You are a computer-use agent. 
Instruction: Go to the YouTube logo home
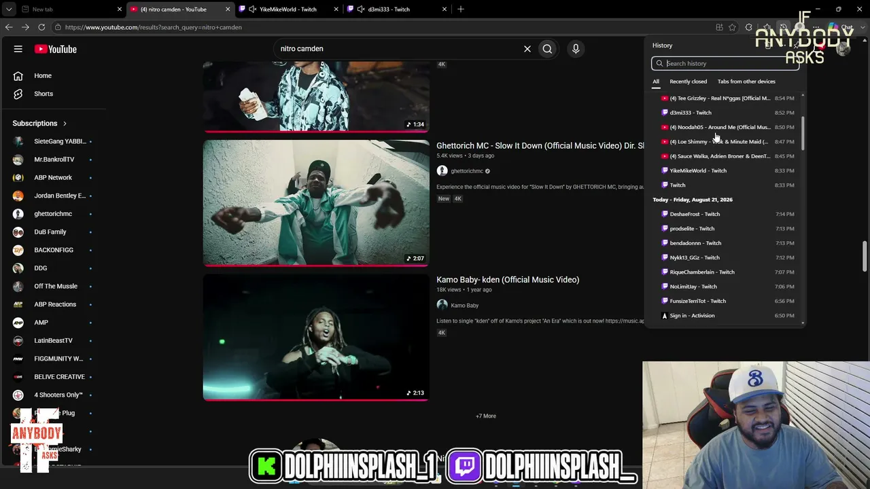tap(56, 49)
